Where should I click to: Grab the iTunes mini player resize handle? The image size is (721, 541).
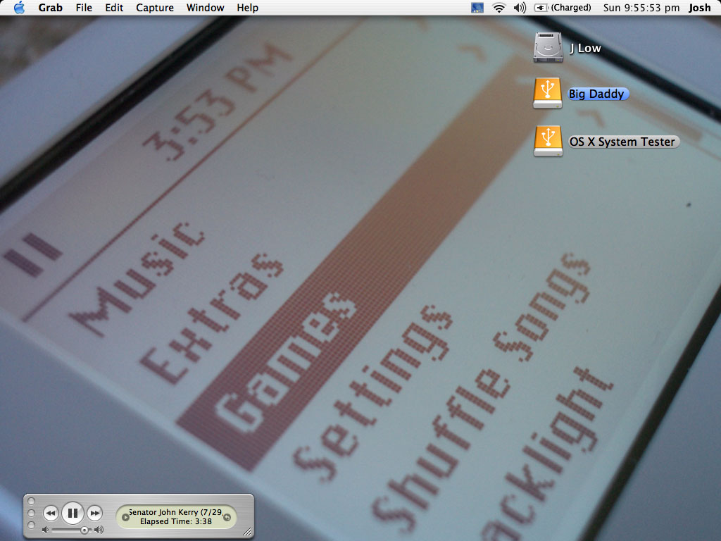pyautogui.click(x=247, y=533)
